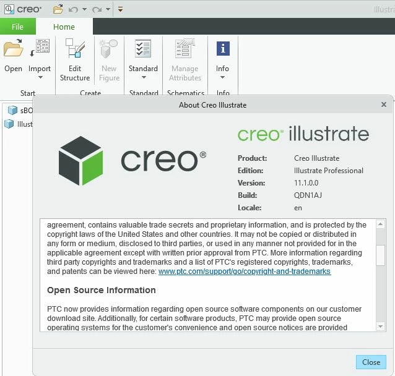Click the locale value en

pyautogui.click(x=298, y=208)
